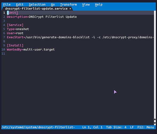This screenshot has height=134, width=157.
Task: Open the Transform menu
Action: coord(68,5)
